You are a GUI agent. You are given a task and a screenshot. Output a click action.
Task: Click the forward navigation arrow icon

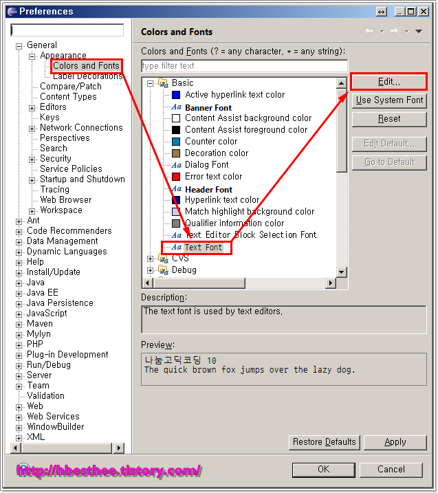pyautogui.click(x=394, y=31)
